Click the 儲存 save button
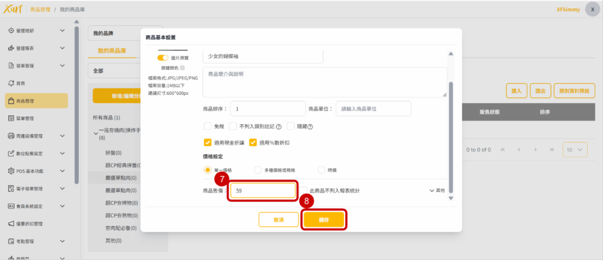This screenshot has height=260, width=603. tap(323, 219)
